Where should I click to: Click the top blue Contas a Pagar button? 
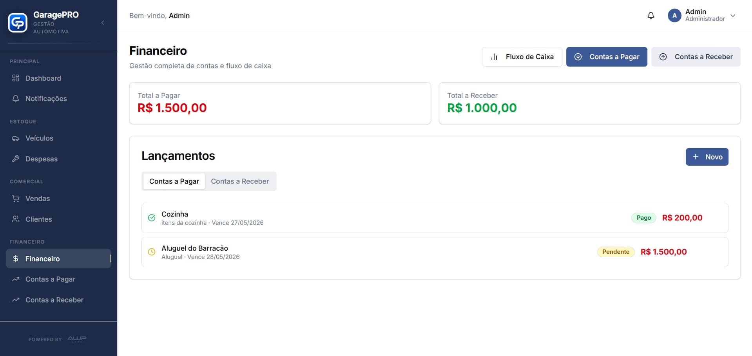pos(607,57)
